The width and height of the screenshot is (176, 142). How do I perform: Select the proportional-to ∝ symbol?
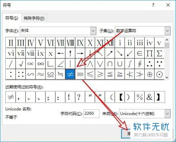tap(31, 64)
